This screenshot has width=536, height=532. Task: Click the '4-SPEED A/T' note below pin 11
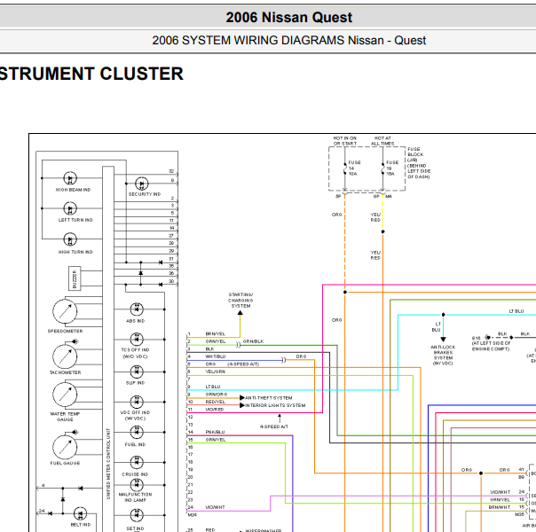[x=274, y=426]
